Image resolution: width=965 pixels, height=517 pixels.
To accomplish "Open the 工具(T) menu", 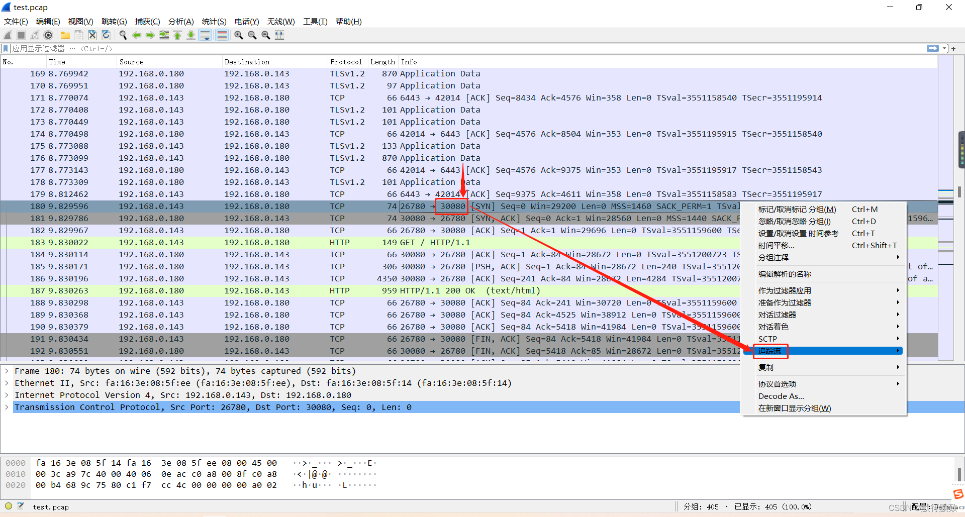I will click(315, 22).
